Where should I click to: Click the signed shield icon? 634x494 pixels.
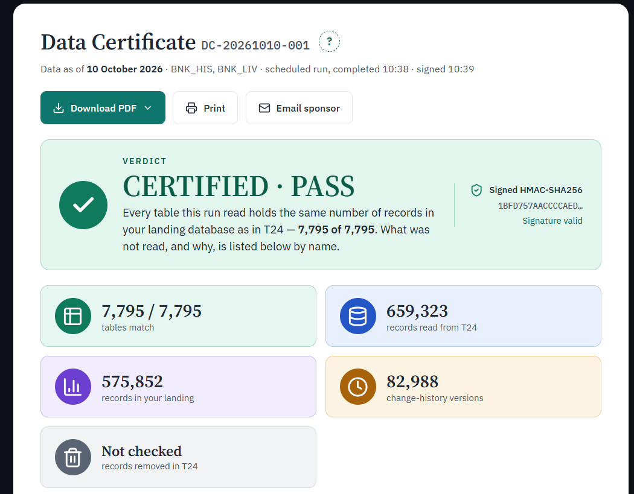pos(477,190)
